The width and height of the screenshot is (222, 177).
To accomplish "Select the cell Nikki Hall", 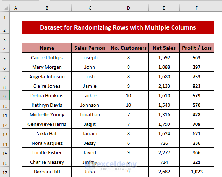I will coord(47,133).
